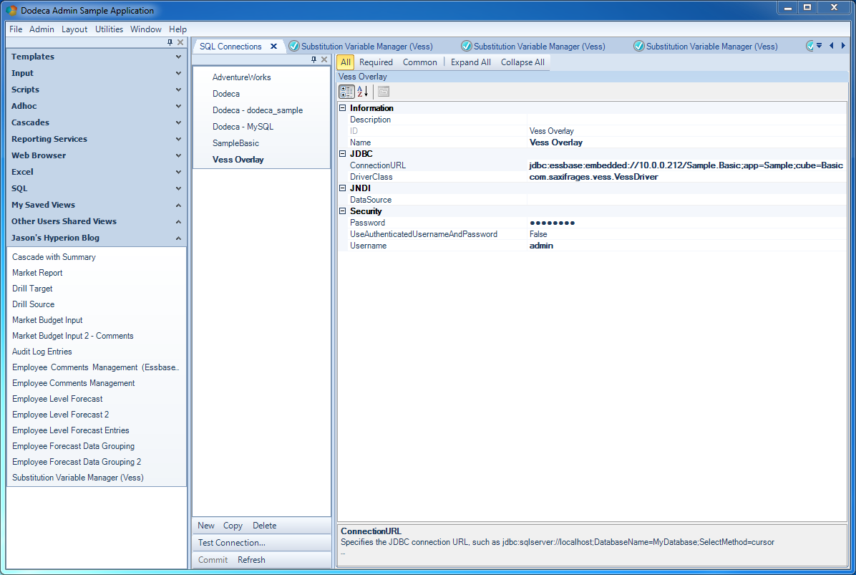This screenshot has width=856, height=575.
Task: Close the SQL Connections tab
Action: (x=274, y=47)
